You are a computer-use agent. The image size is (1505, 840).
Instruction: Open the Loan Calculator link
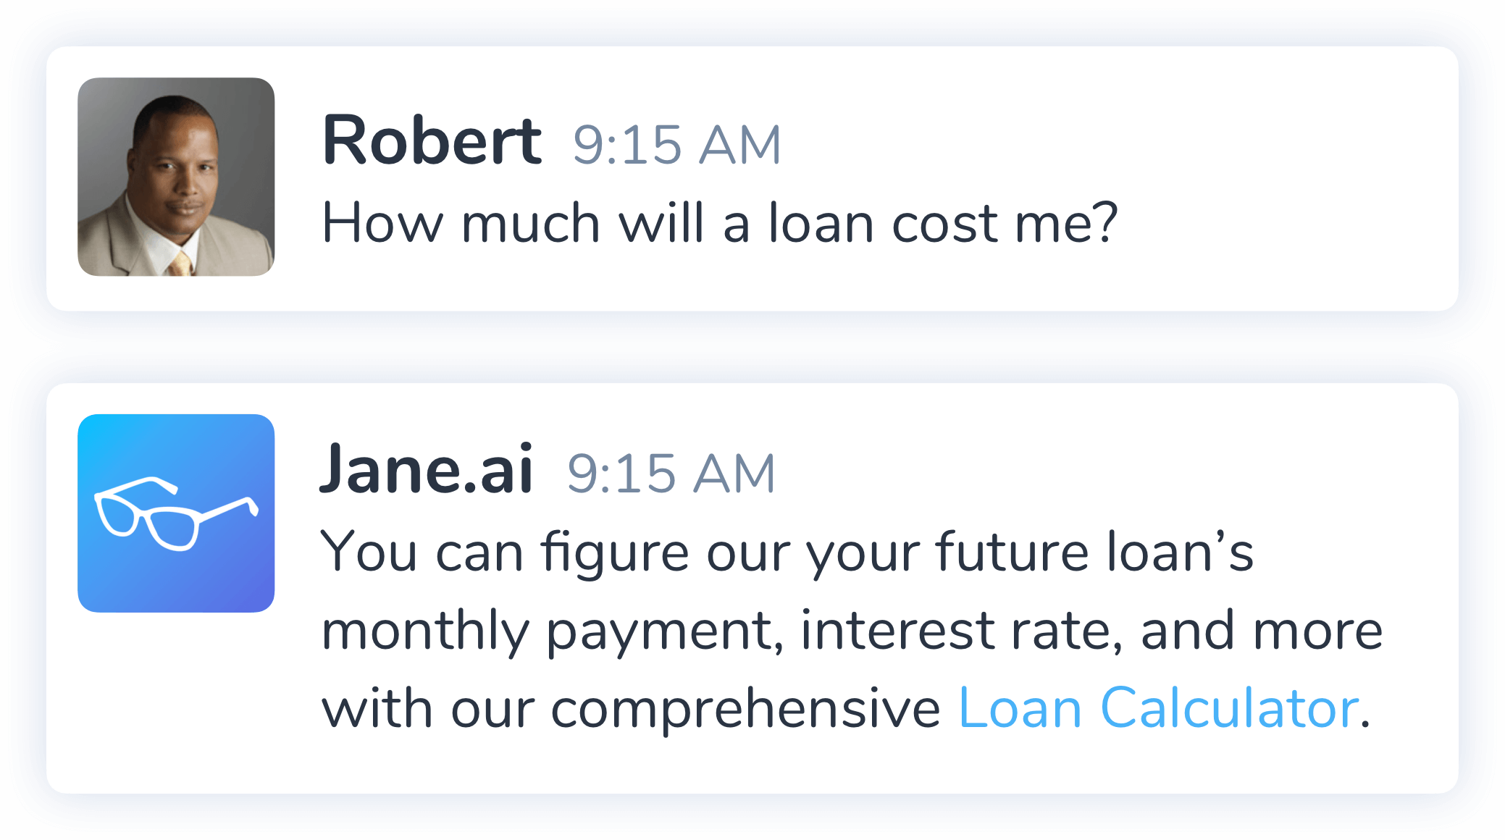[1157, 708]
